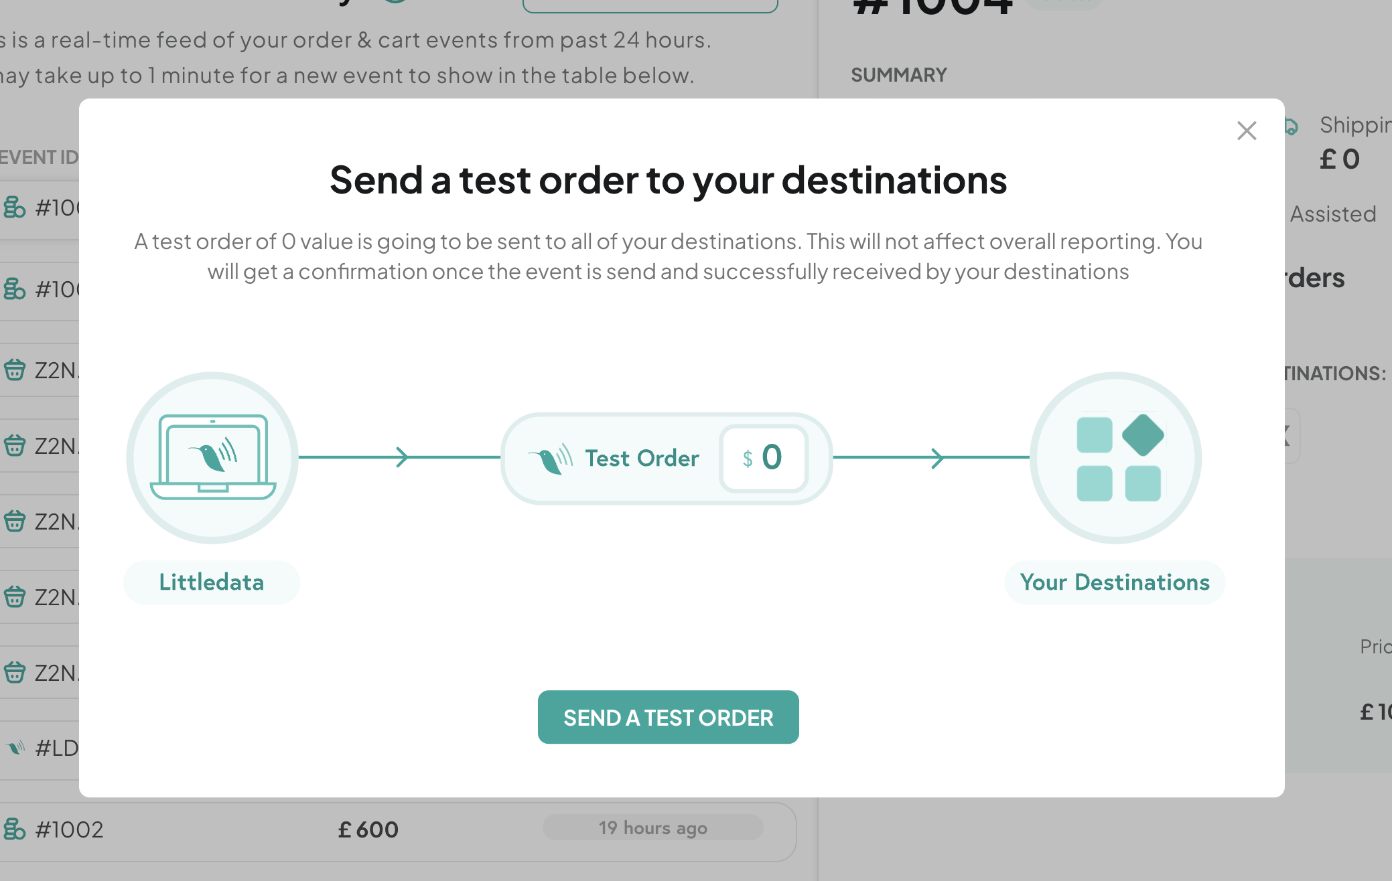
Task: Click the first basket icon cart event
Action: point(15,370)
